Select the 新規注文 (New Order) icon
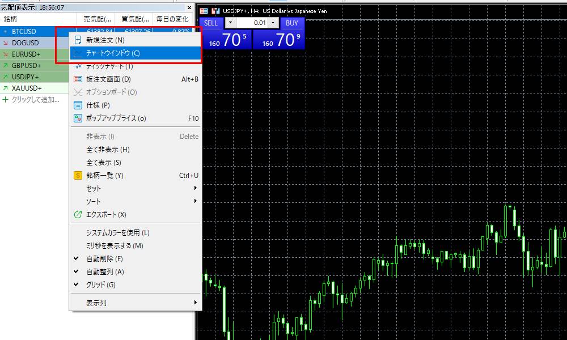This screenshot has height=340, width=567. [78, 39]
